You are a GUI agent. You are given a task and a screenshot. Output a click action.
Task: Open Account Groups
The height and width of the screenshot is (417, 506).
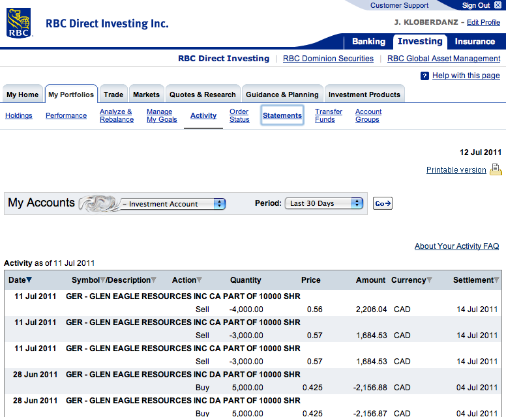click(368, 115)
